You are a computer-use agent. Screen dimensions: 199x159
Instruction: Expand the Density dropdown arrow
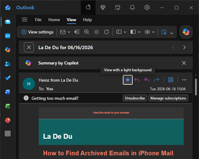coord(153,32)
